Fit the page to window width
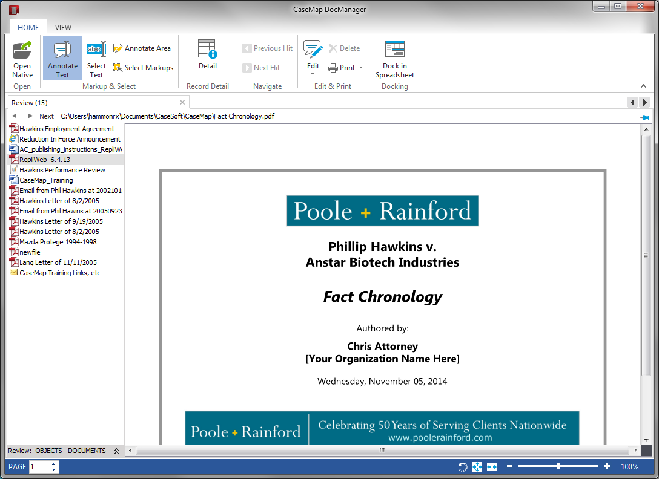659x479 pixels. point(492,467)
